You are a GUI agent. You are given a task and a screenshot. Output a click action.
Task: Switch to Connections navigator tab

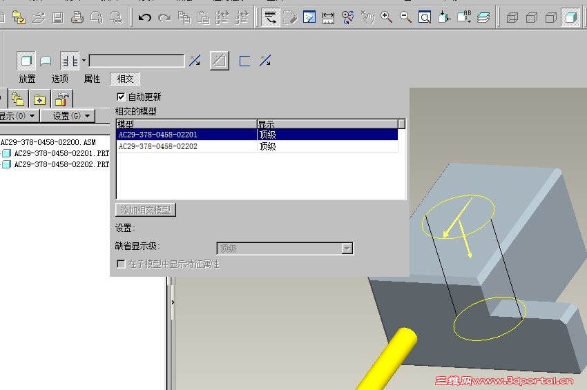[x=61, y=99]
